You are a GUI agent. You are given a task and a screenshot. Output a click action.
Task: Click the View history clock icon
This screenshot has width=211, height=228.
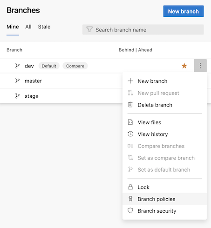click(x=130, y=134)
